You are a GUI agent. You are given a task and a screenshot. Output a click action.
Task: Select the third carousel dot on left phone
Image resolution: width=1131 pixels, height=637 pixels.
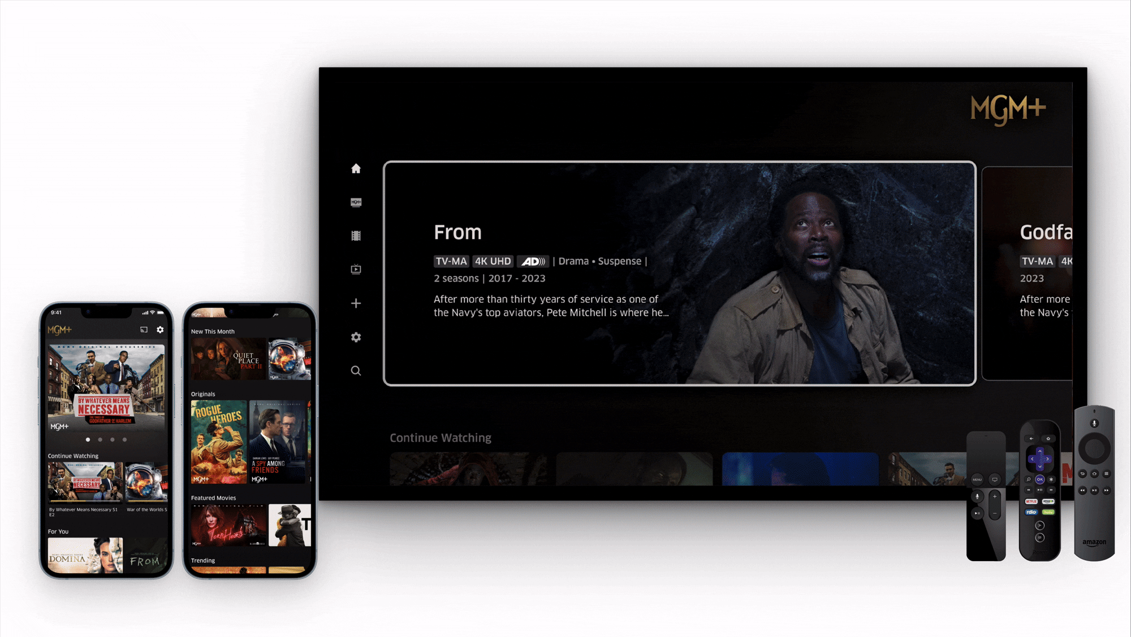coord(113,440)
